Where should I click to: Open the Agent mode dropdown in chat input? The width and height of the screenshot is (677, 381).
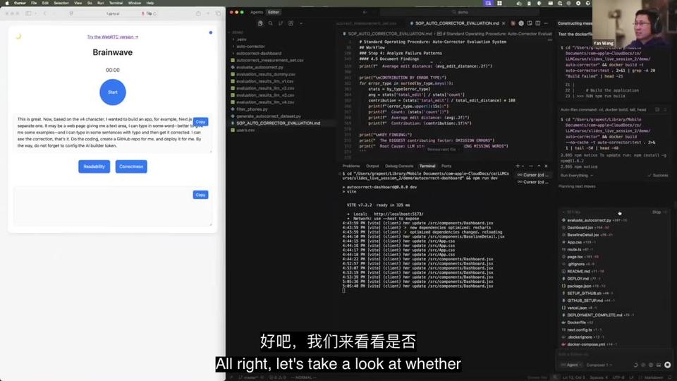[x=572, y=365]
